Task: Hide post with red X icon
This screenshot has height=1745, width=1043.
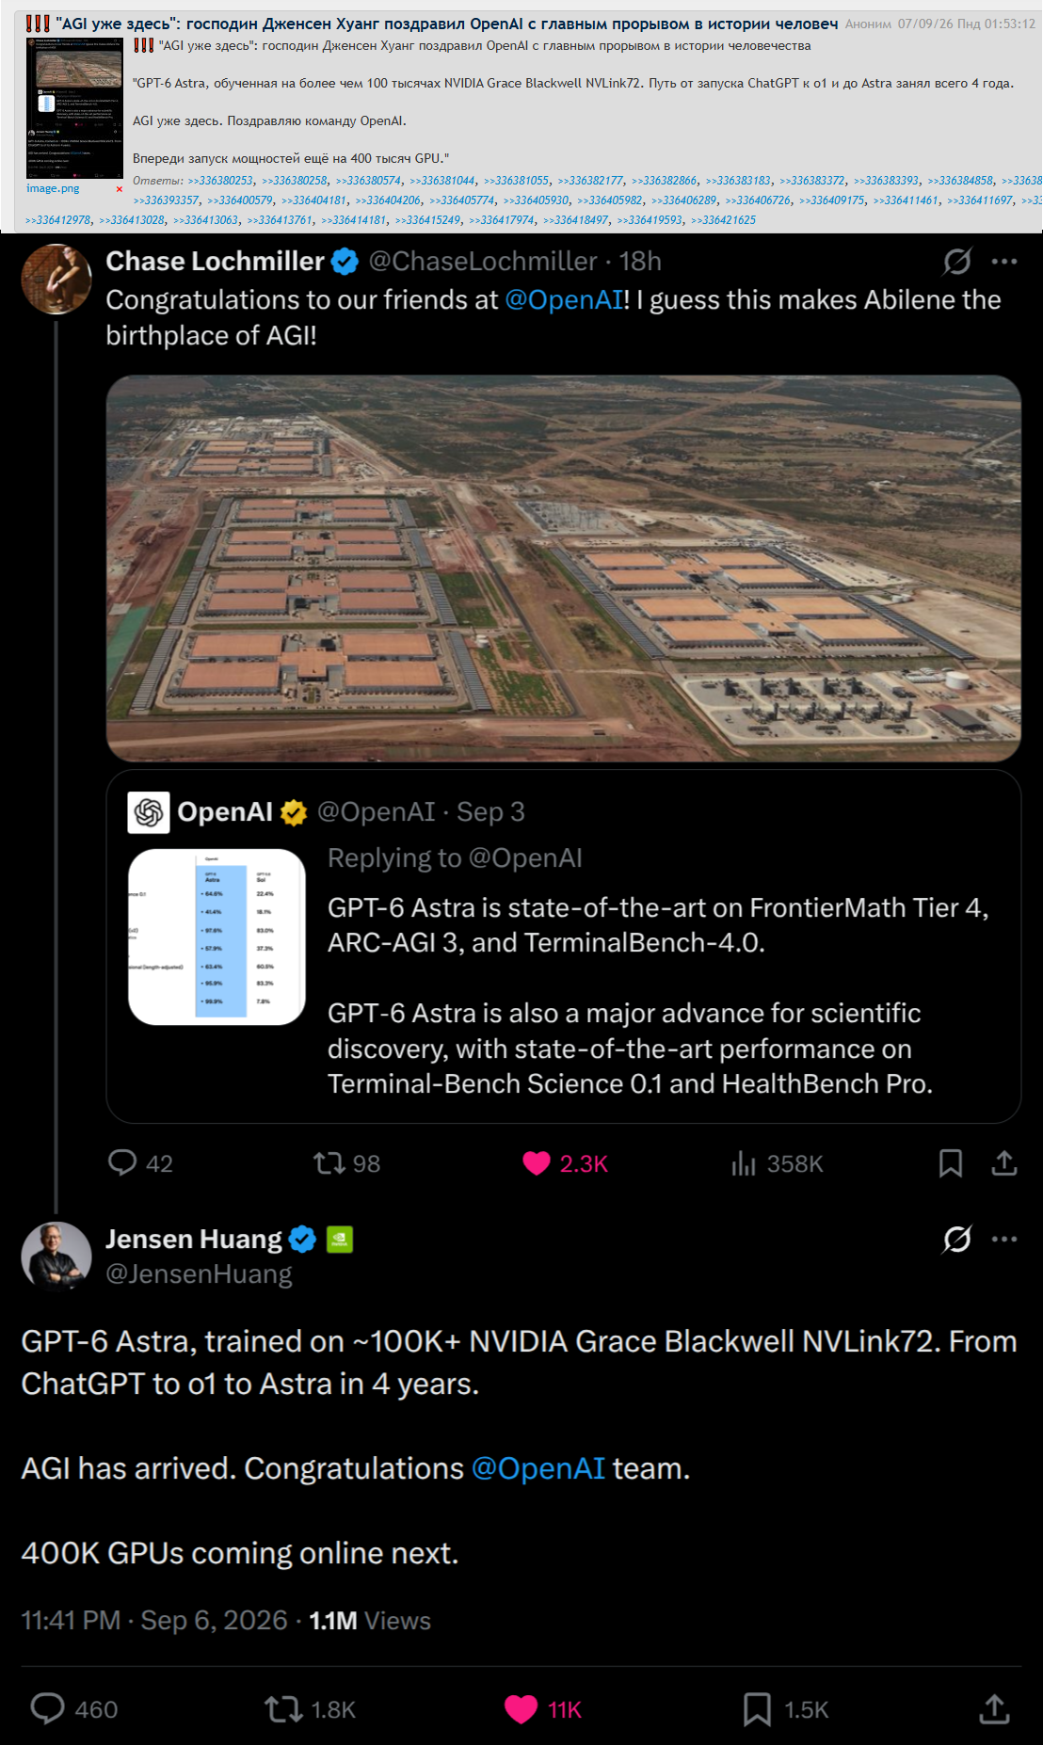Action: point(119,189)
